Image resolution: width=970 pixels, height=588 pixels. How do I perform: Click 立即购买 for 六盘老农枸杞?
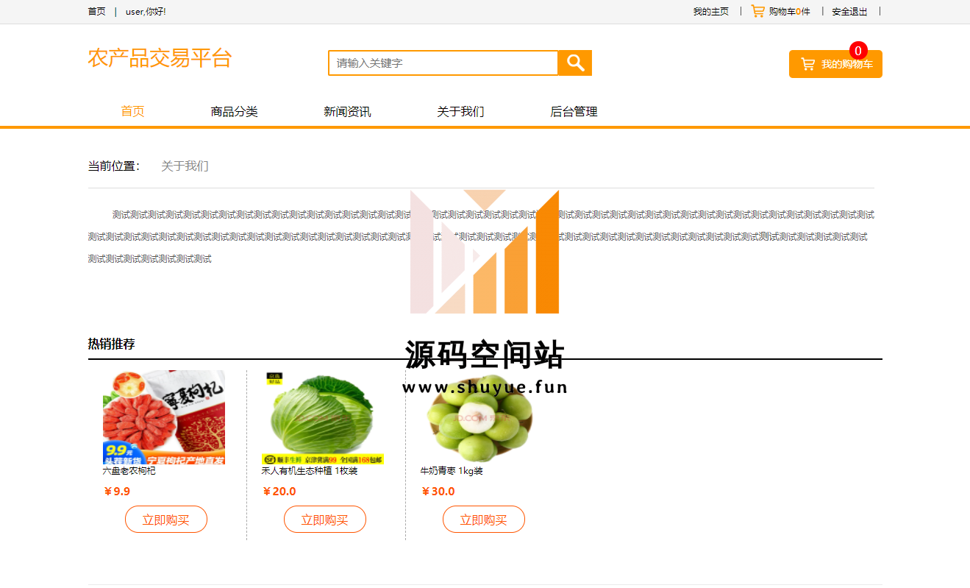[166, 520]
